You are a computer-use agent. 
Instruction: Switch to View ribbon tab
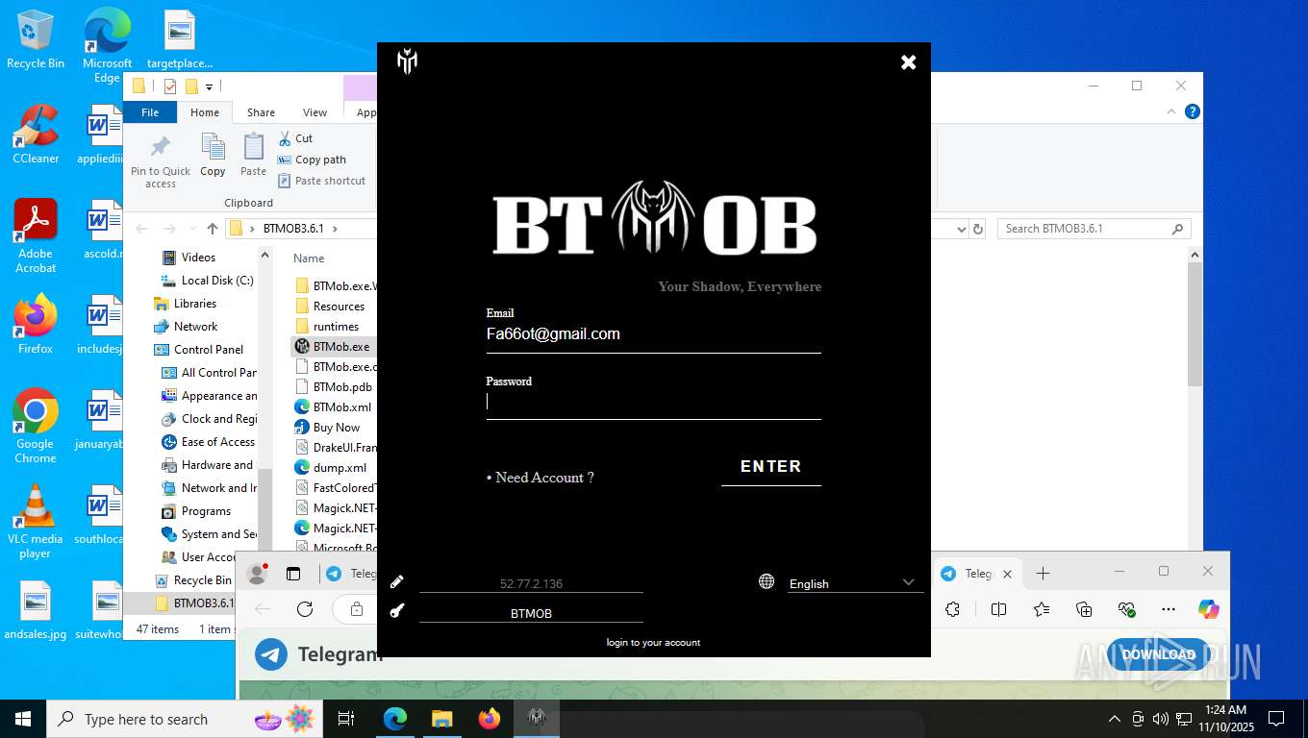[314, 112]
